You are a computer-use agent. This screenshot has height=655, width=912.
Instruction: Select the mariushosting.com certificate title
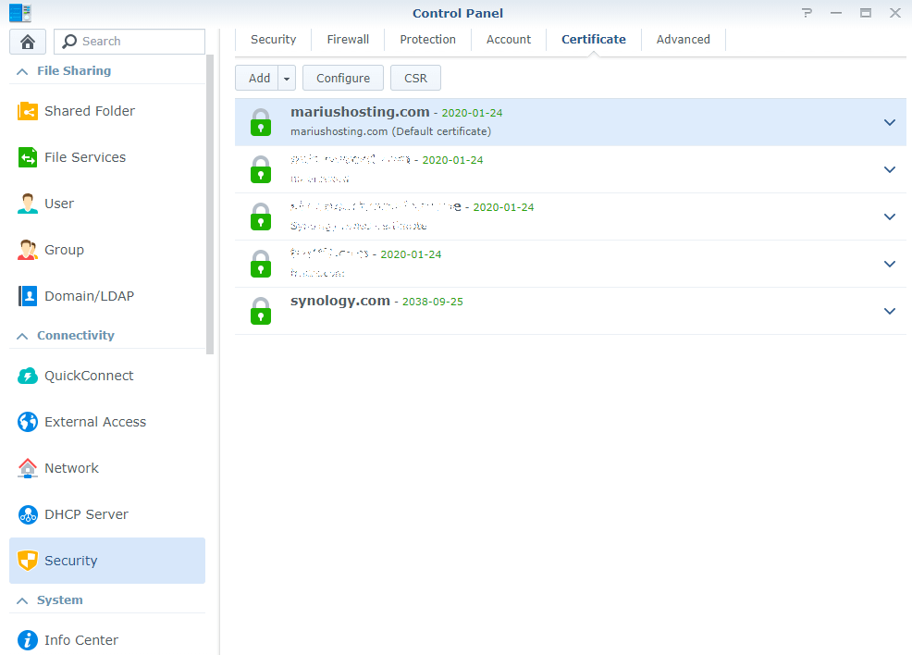pyautogui.click(x=360, y=112)
